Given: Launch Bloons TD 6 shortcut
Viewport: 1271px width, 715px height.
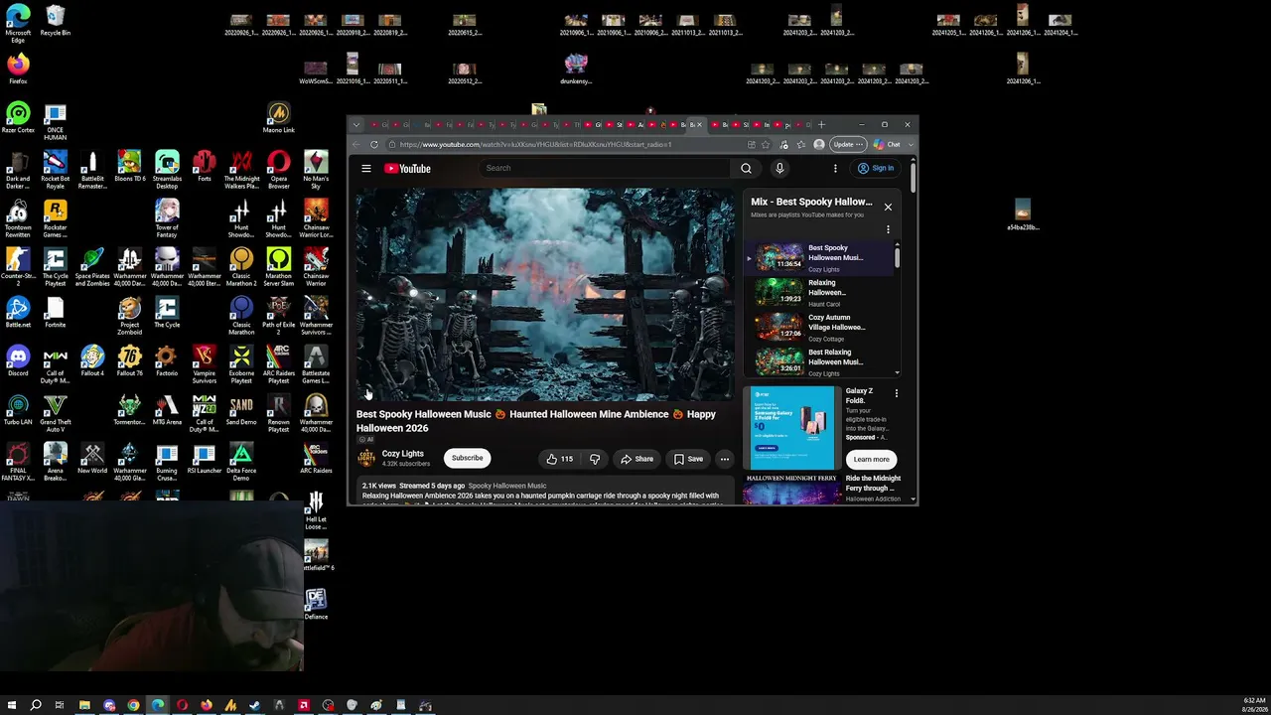Looking at the screenshot, I should click(x=129, y=166).
